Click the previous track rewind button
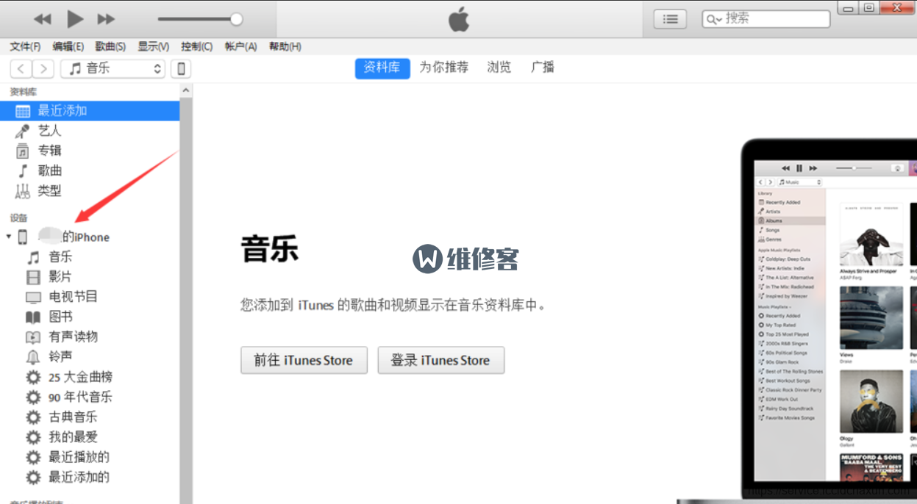 (x=43, y=19)
